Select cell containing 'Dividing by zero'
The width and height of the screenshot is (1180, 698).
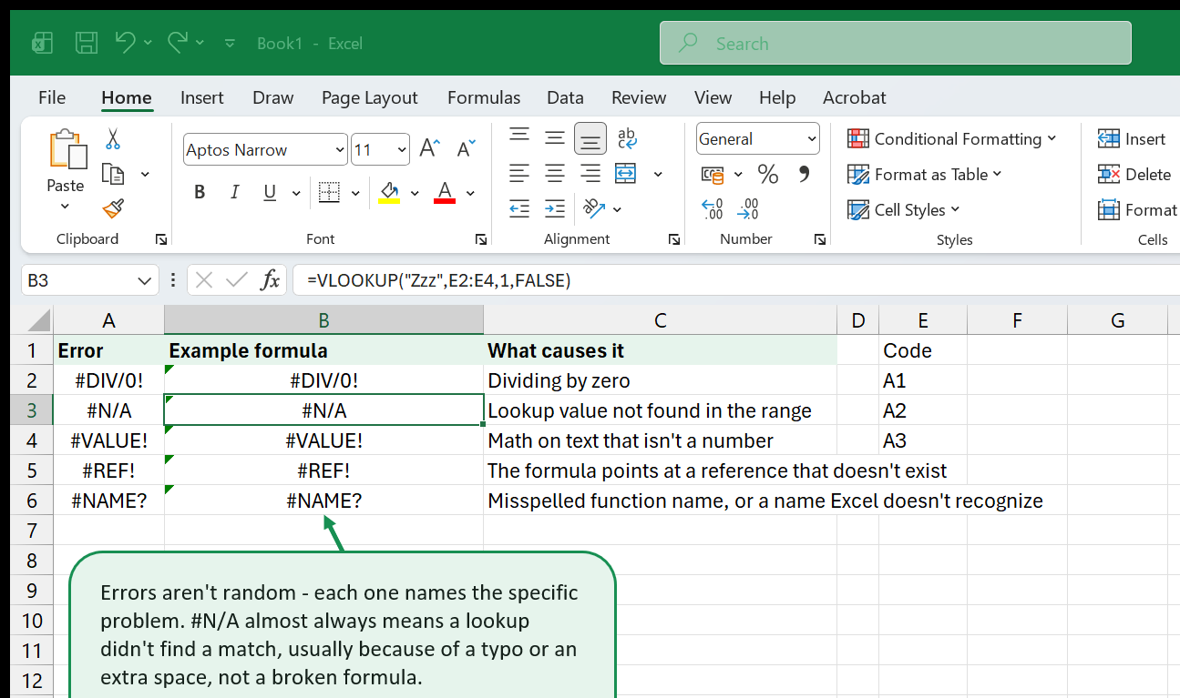[x=661, y=380]
